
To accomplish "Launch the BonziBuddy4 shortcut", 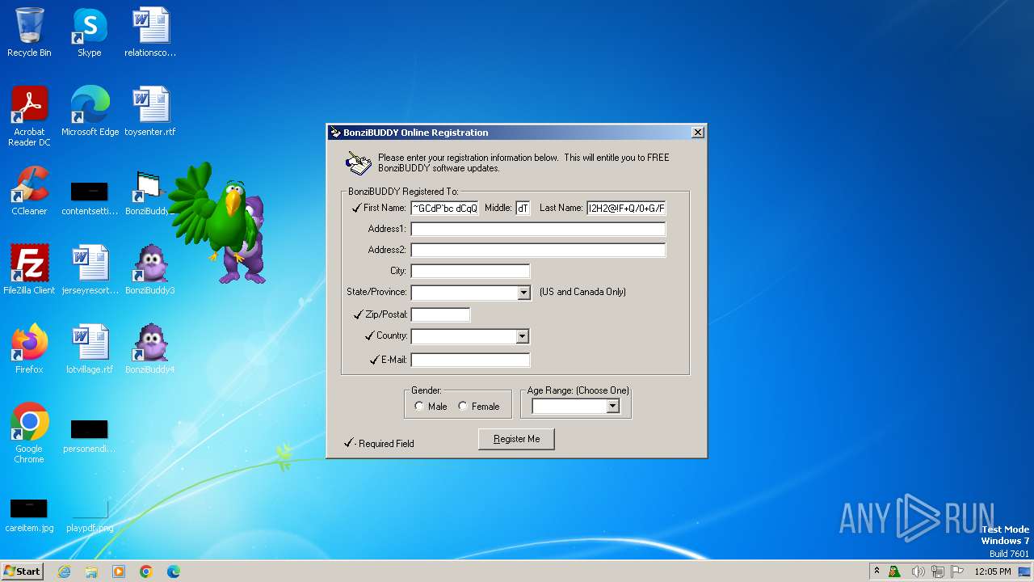I will 150,348.
